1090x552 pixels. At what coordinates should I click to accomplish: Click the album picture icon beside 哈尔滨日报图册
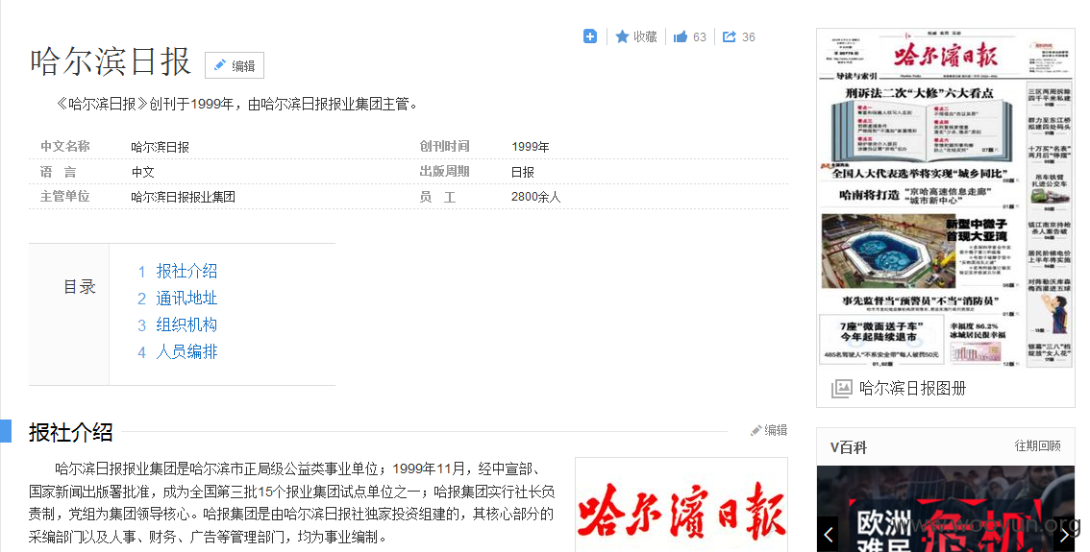pyautogui.click(x=841, y=388)
